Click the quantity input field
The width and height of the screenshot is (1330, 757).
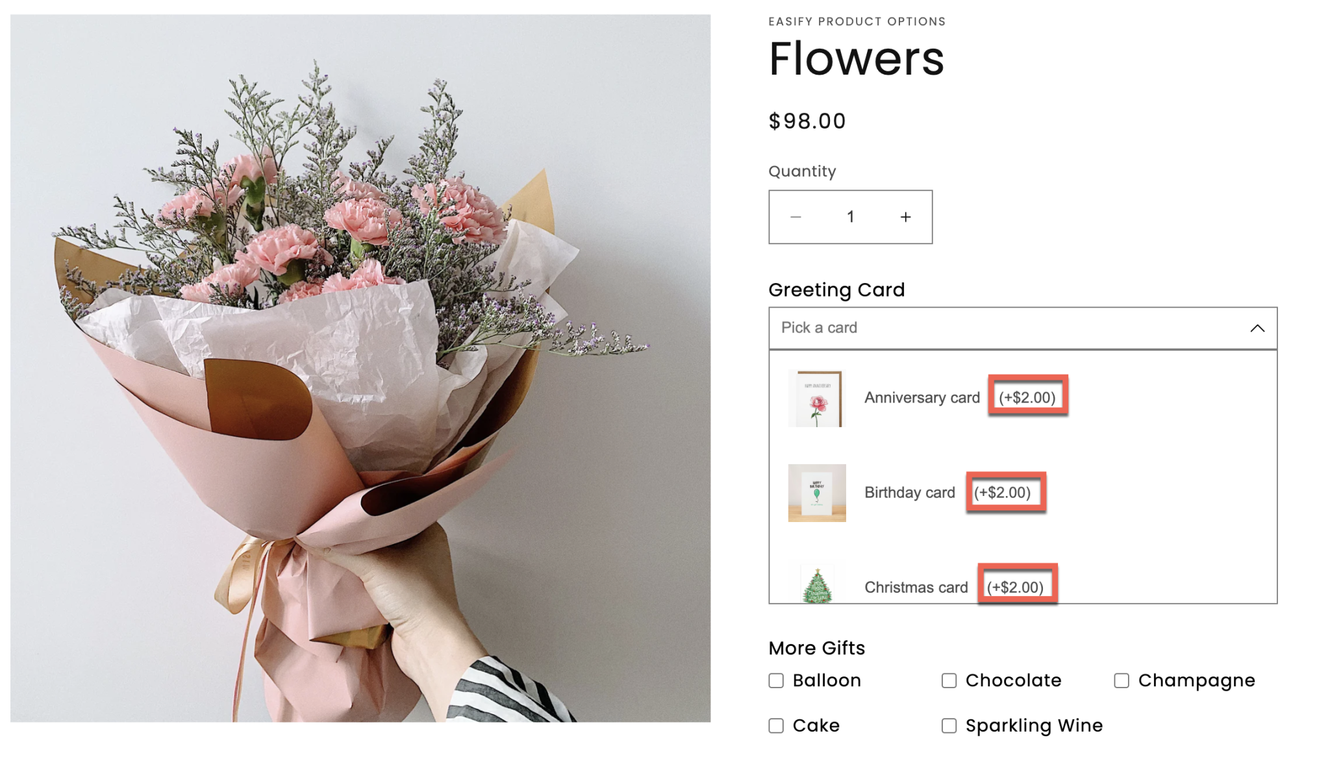[x=850, y=217]
